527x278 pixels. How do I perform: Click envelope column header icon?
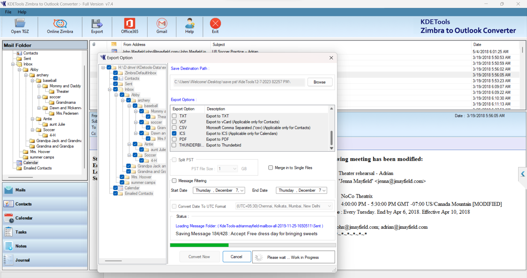click(x=114, y=44)
